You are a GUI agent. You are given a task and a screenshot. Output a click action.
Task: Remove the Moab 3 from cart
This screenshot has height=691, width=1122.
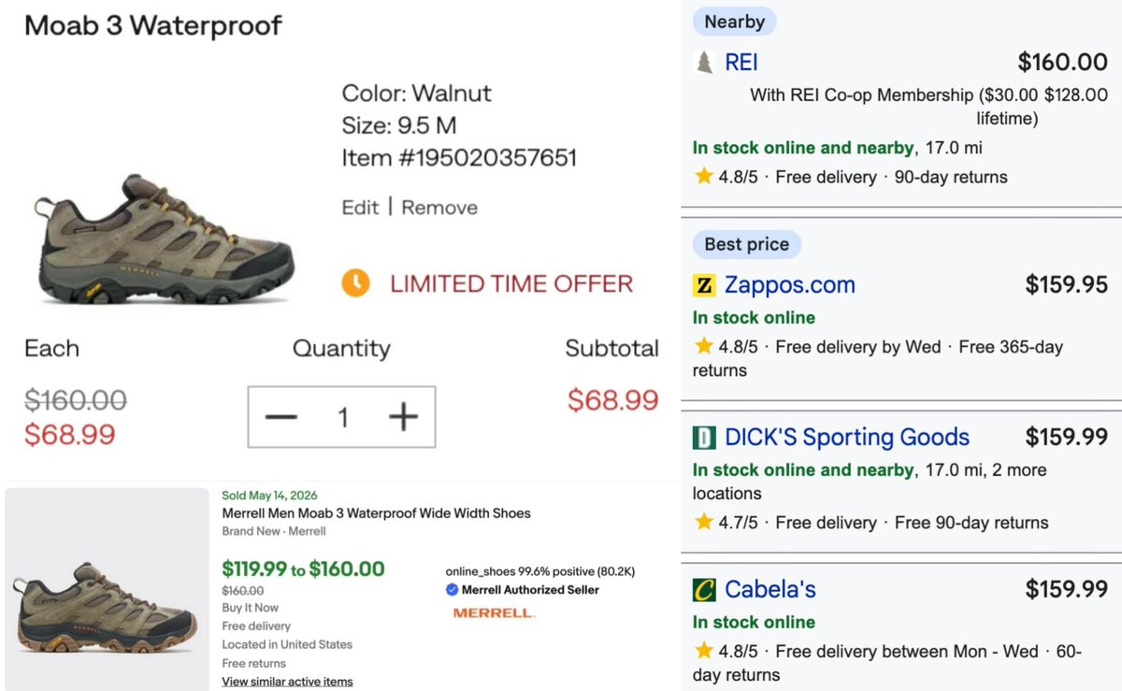(x=439, y=208)
